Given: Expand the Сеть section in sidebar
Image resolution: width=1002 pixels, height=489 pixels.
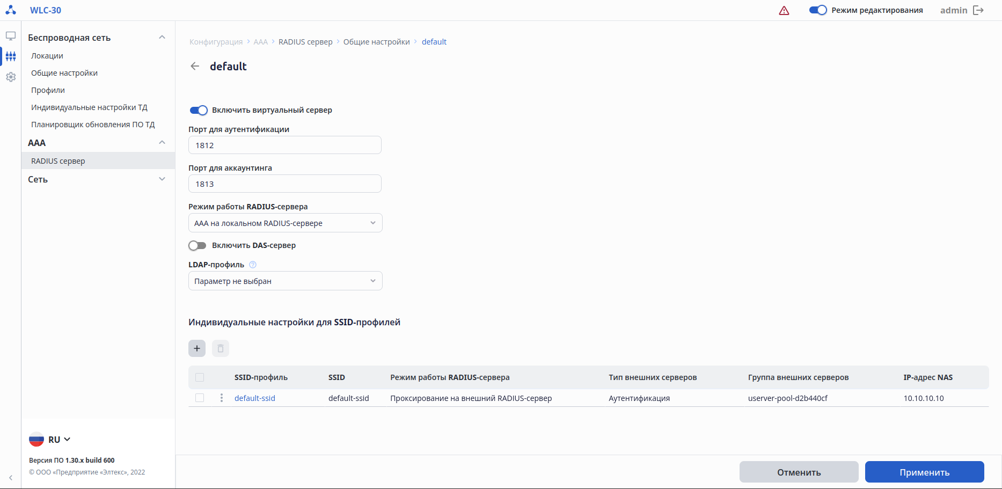Looking at the screenshot, I should [x=97, y=179].
